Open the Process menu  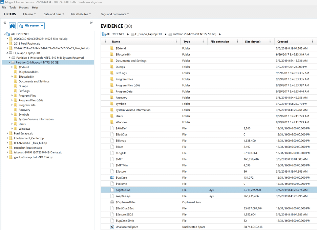pyautogui.click(x=24, y=7)
